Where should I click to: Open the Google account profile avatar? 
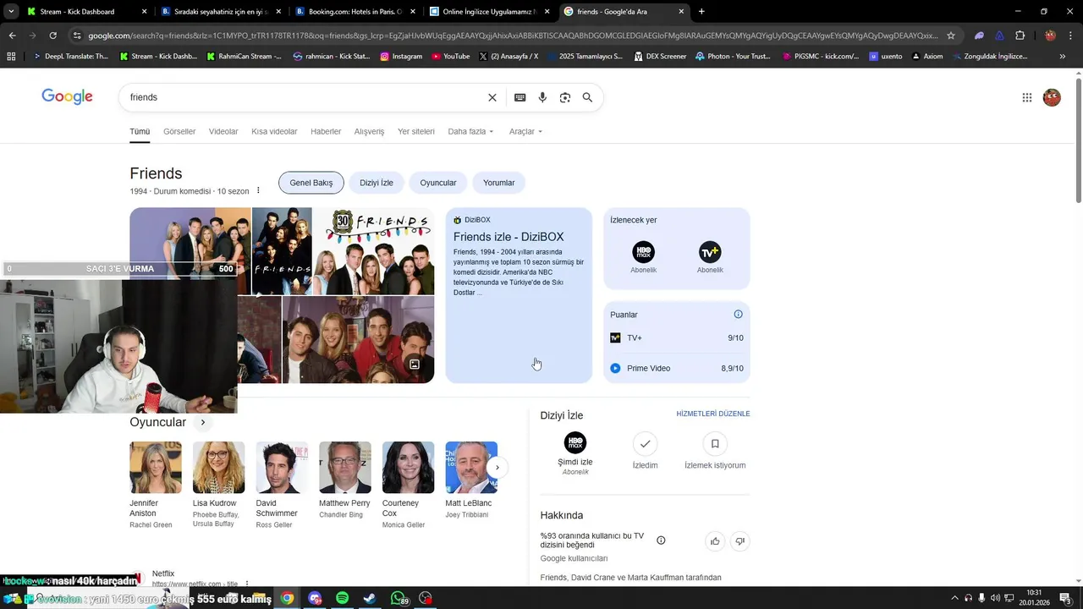pyautogui.click(x=1052, y=97)
